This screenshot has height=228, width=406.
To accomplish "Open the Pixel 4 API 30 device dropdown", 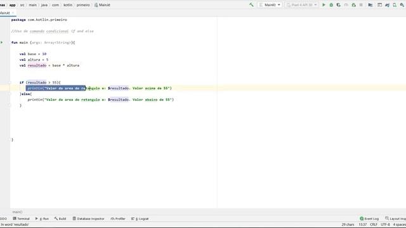I will pyautogui.click(x=301, y=5).
